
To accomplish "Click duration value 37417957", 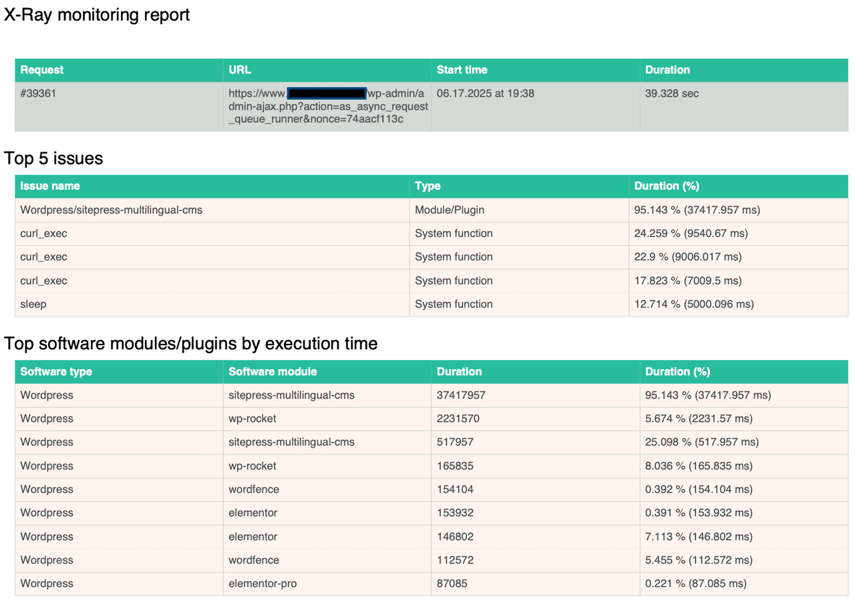I will point(462,395).
